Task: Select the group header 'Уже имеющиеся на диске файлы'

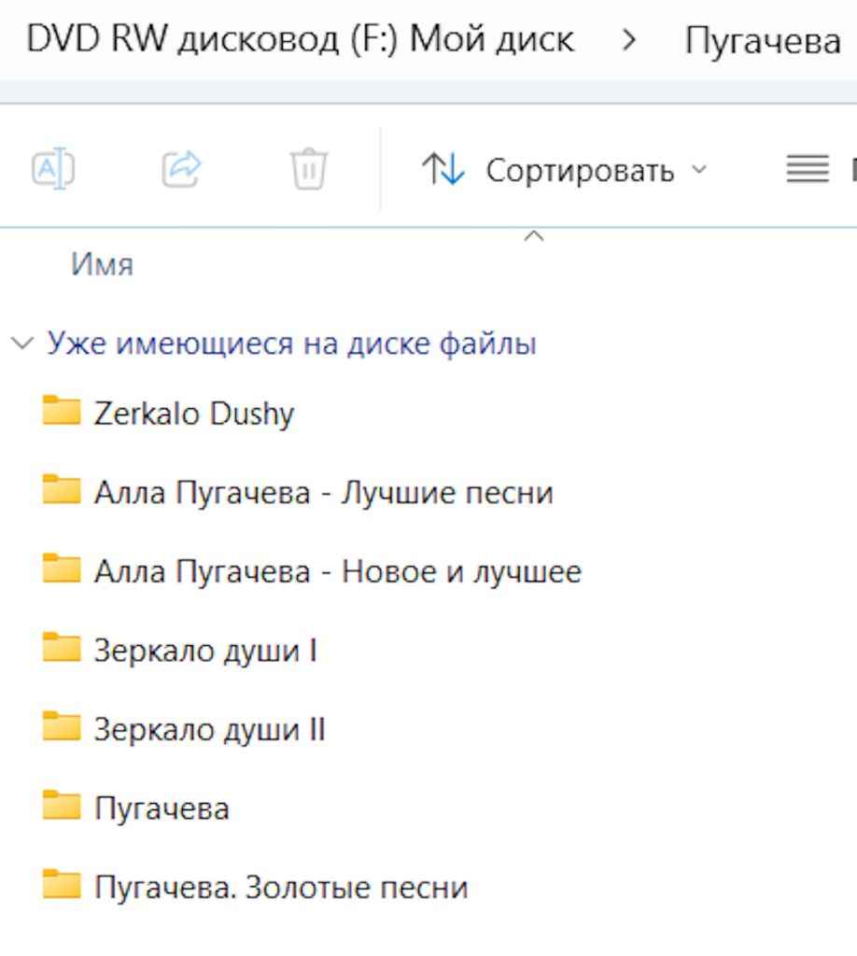Action: [x=292, y=344]
